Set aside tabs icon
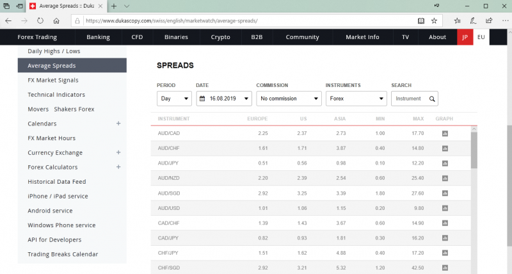 pos(20,6)
